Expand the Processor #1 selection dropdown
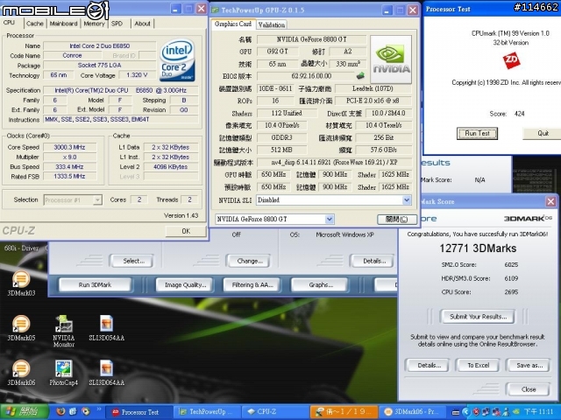561x420 pixels. click(97, 200)
